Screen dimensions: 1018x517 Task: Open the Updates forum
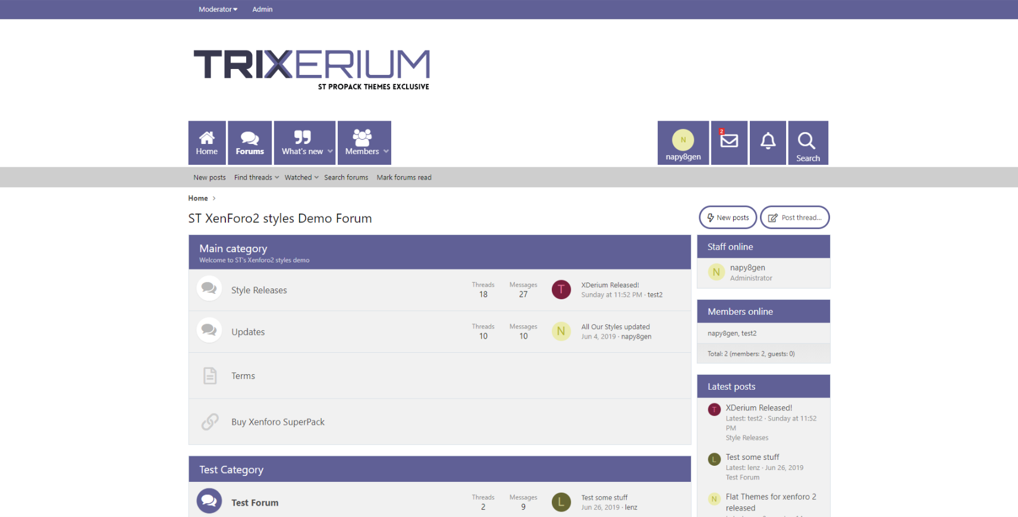pos(248,332)
